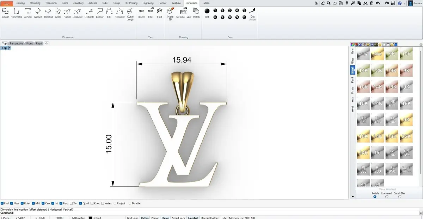The width and height of the screenshot is (423, 219).
Task: Select the Hamered metal finish
Action: (x=387, y=197)
